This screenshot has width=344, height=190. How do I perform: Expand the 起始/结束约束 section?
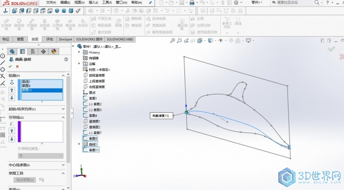point(63,109)
